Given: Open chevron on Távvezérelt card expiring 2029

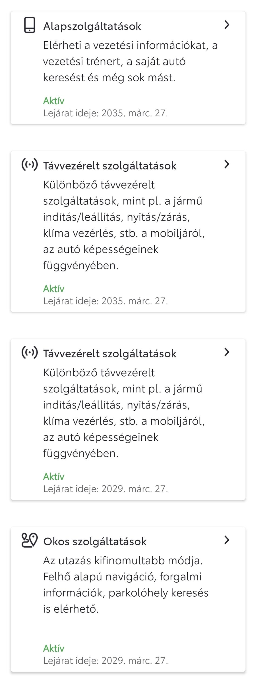Looking at the screenshot, I should (x=227, y=352).
